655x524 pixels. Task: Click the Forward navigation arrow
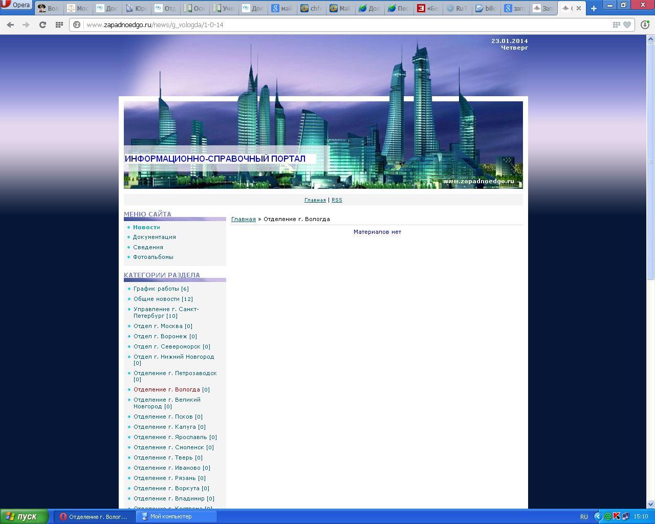pyautogui.click(x=26, y=25)
